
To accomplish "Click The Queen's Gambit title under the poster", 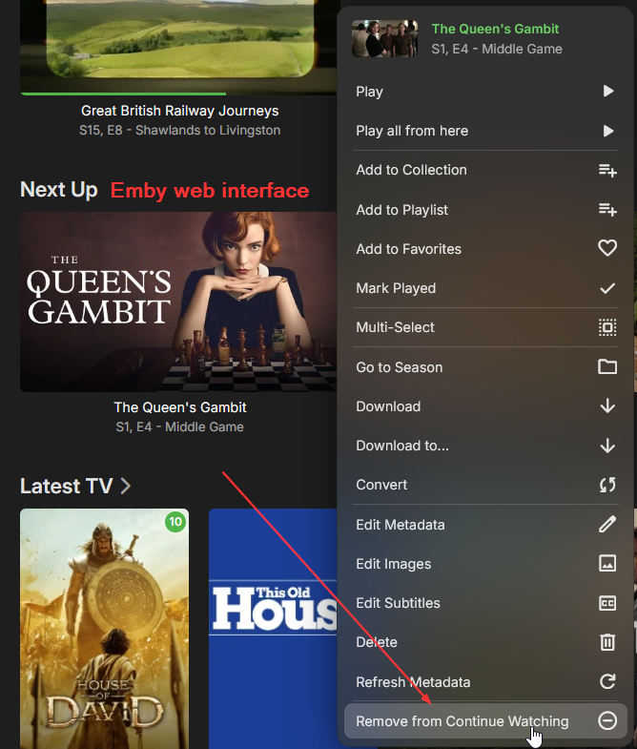I will coord(180,407).
